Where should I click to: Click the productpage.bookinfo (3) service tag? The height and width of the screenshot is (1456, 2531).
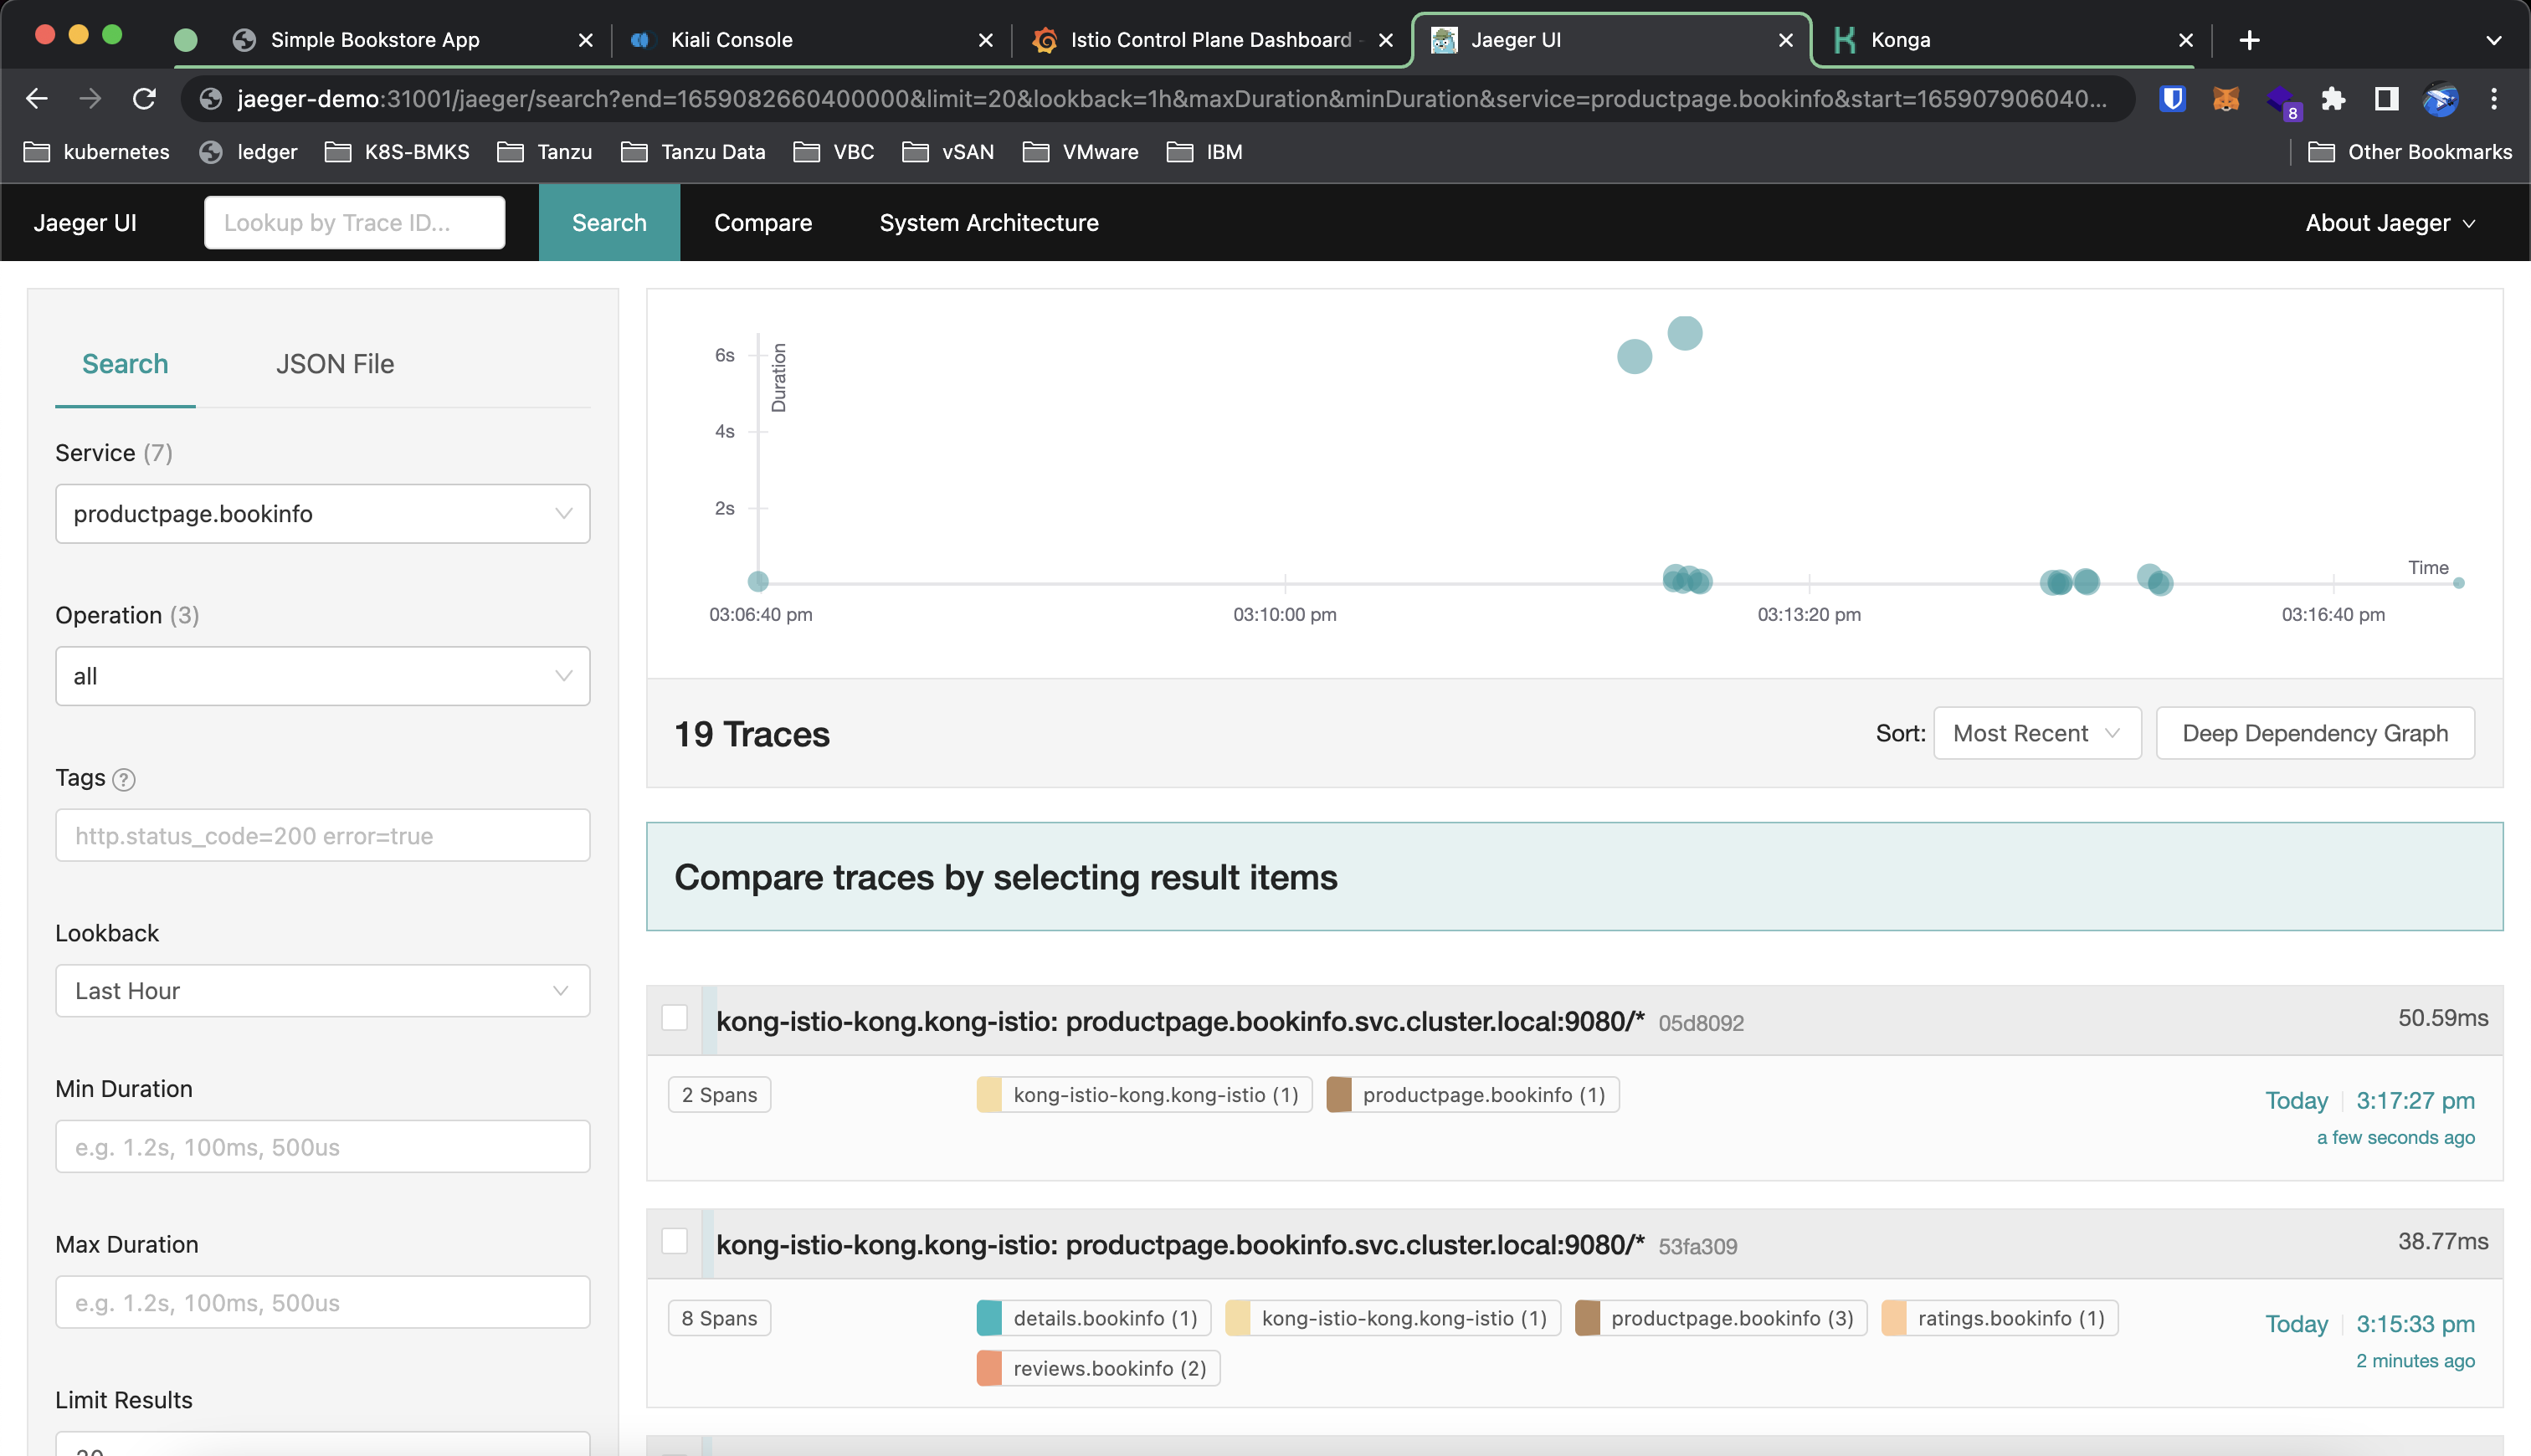1721,1318
